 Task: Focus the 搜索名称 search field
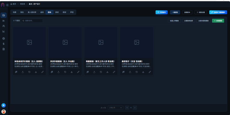(32, 21)
